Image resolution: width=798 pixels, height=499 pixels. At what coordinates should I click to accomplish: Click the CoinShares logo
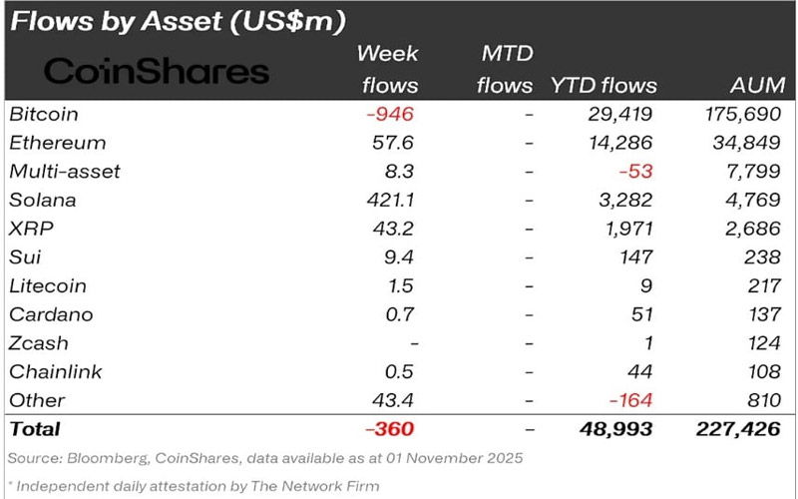point(158,71)
